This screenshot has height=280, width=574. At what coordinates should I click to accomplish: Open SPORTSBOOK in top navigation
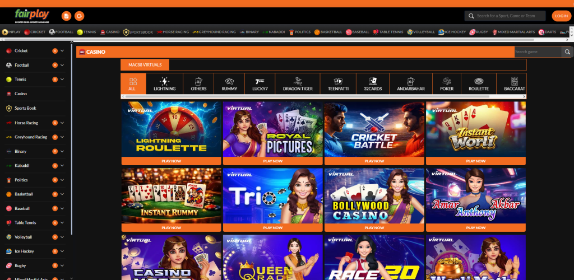[138, 32]
